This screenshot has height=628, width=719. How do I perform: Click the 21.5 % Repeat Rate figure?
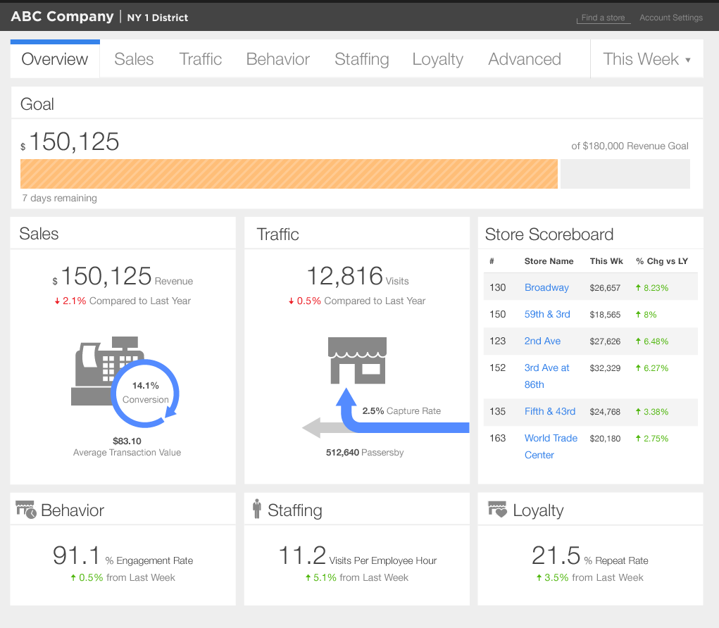[x=589, y=555]
